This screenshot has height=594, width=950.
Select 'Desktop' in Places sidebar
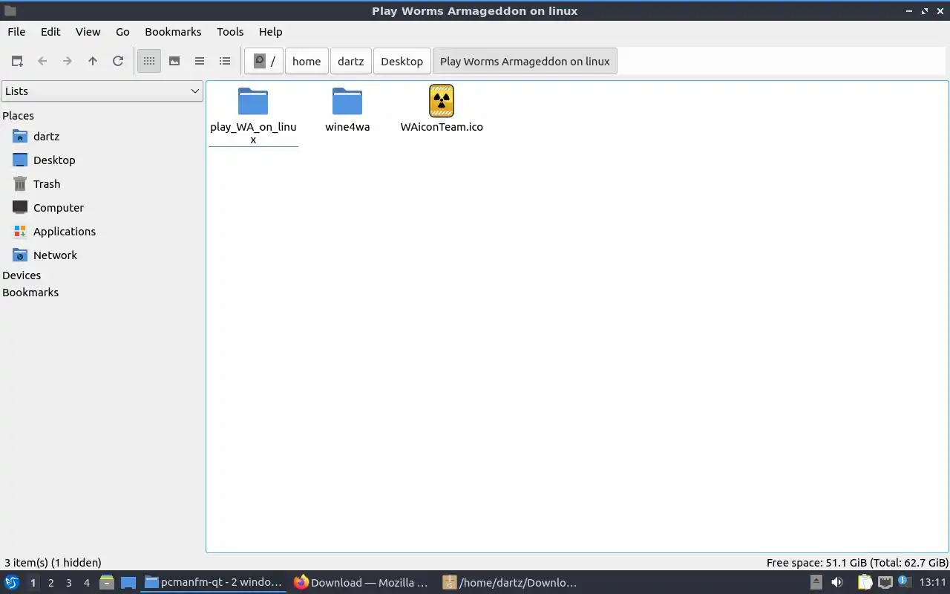tap(54, 160)
